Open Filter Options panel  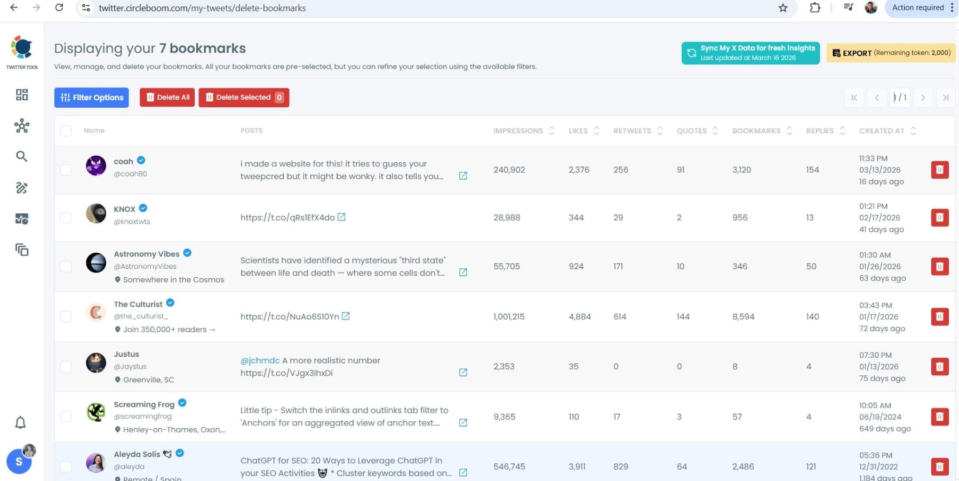[92, 98]
